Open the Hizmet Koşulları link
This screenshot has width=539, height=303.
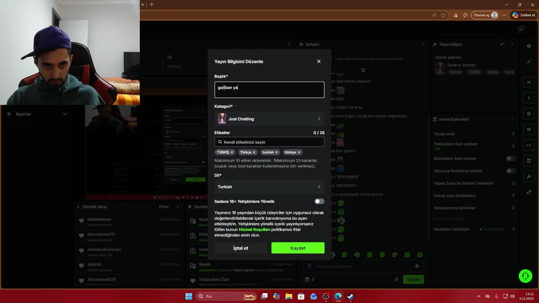254,230
